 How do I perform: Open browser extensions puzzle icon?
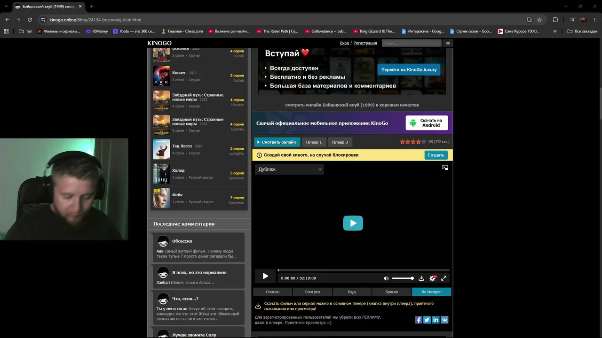click(x=555, y=20)
